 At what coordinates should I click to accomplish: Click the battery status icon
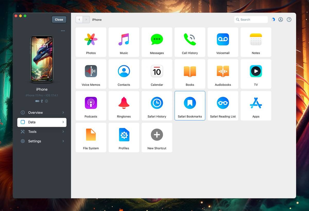point(37,101)
